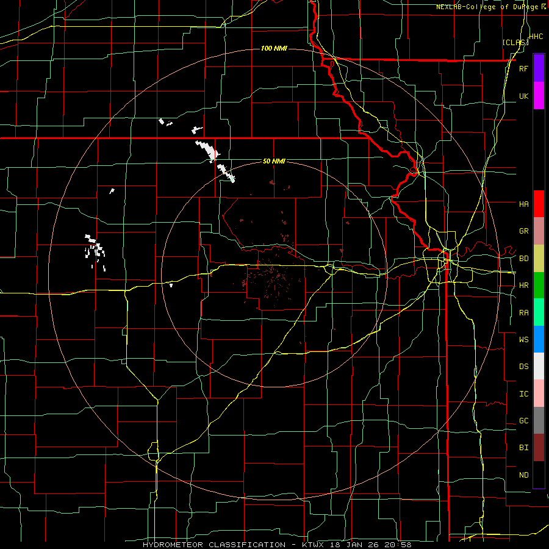The image size is (549, 549).
Task: Click the HA legend label
Action: tap(523, 204)
